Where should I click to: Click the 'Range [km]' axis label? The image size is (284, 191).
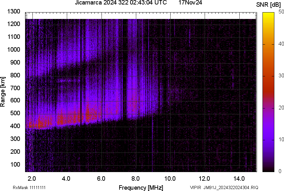click(x=3, y=92)
